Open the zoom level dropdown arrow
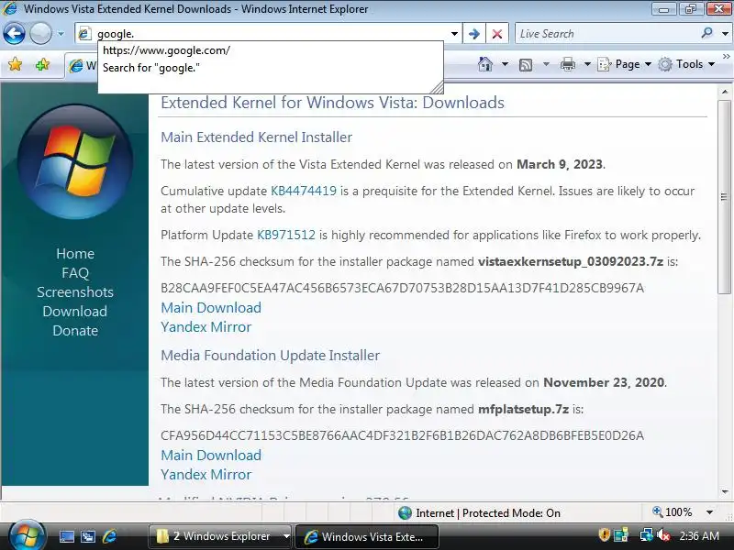734x550 pixels. tap(709, 512)
